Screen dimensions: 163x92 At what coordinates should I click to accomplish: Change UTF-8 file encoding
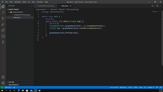130,87
